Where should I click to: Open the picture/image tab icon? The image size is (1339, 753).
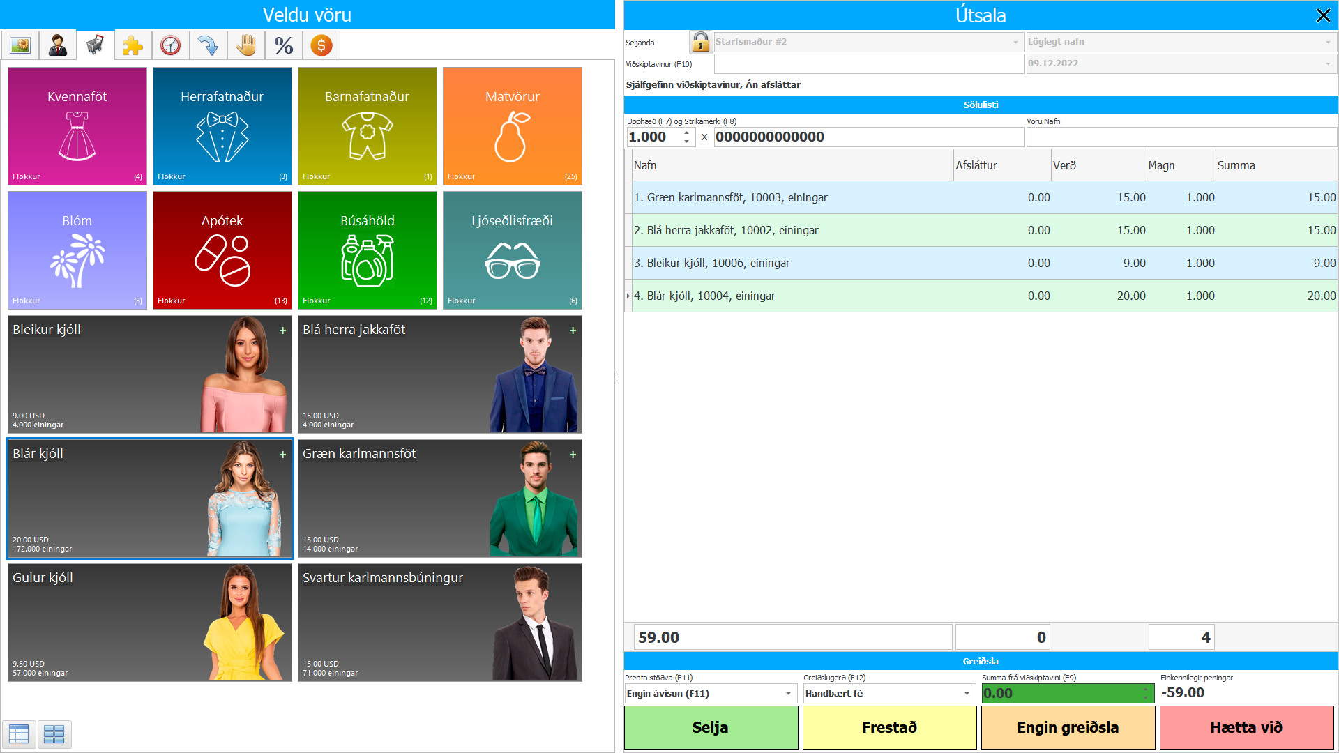point(20,46)
